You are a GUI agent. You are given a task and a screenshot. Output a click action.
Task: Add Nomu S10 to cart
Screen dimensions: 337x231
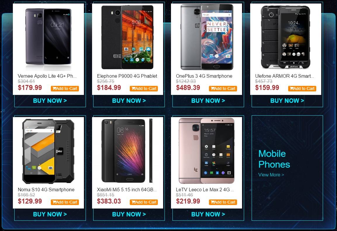click(x=65, y=202)
